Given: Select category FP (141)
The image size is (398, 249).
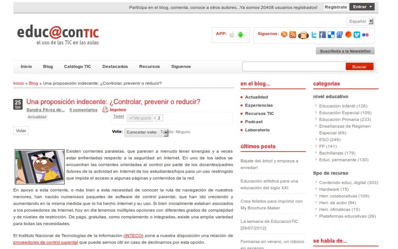Looking at the screenshot, I should [x=328, y=146].
